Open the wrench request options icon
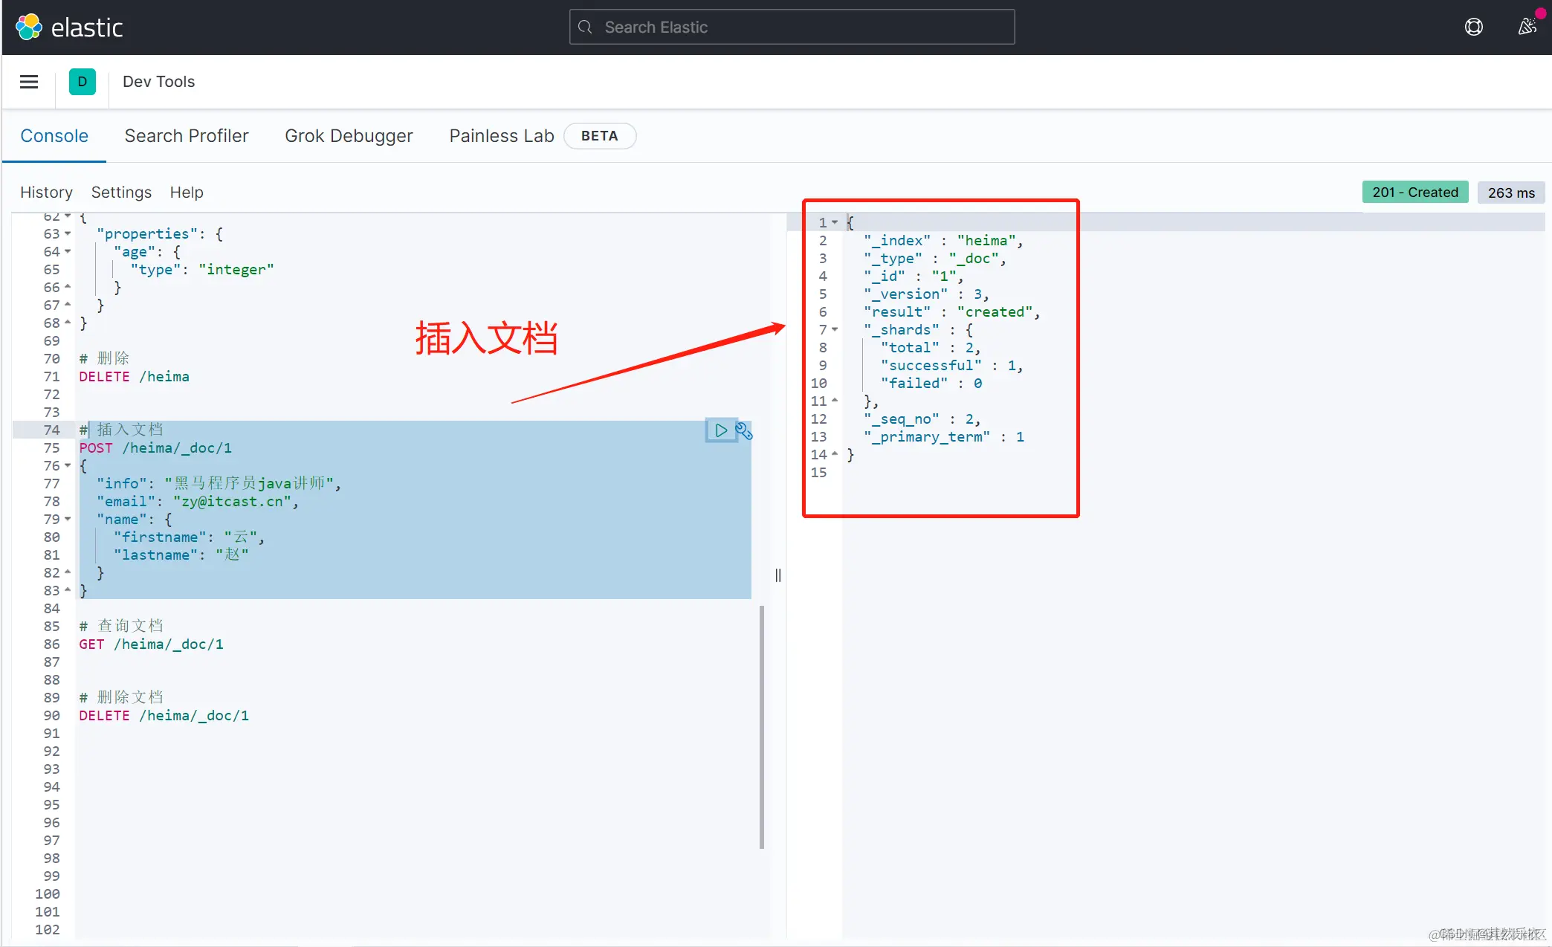1552x947 pixels. (x=743, y=430)
